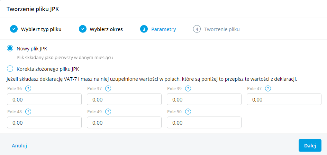Open help icon beside Pole 49
The height and width of the screenshot is (155, 327).
(108, 112)
